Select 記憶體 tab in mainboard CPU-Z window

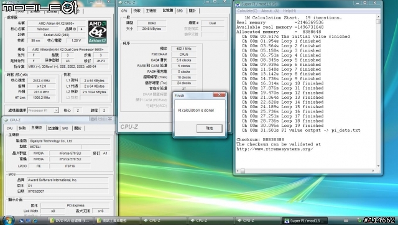pyautogui.click(x=53, y=129)
